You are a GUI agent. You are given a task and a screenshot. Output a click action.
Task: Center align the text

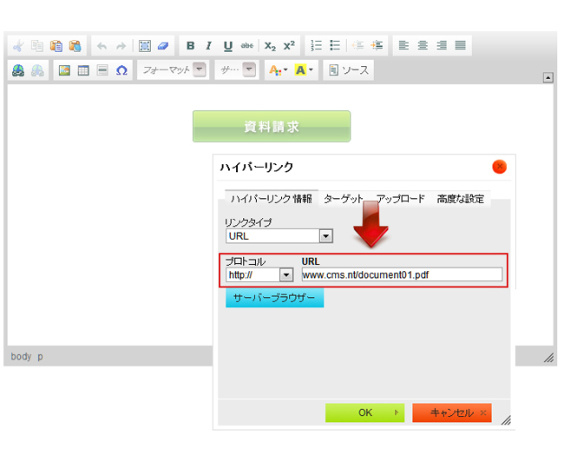[x=423, y=46]
